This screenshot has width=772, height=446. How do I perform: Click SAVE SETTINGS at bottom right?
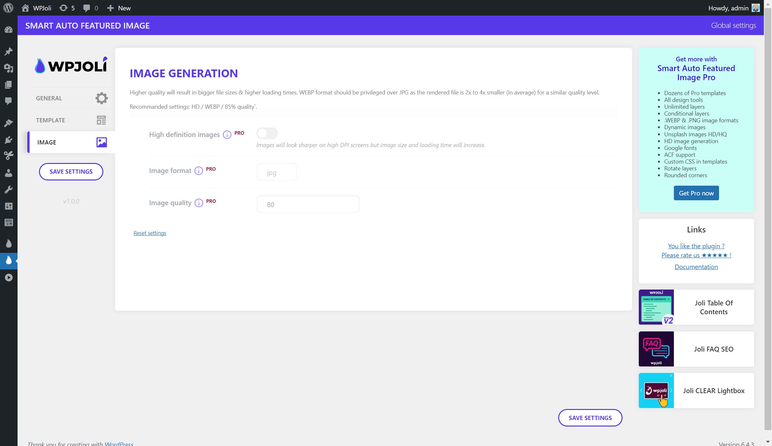tap(590, 418)
